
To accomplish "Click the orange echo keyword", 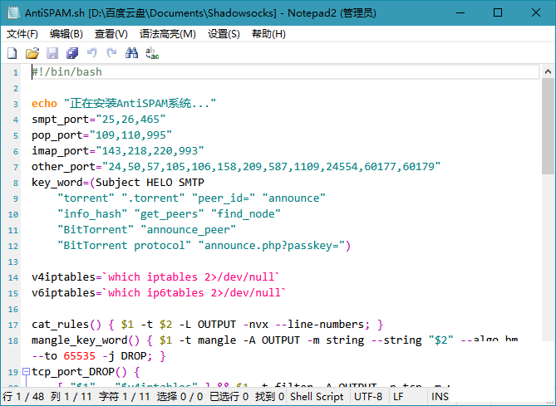I will click(44, 104).
